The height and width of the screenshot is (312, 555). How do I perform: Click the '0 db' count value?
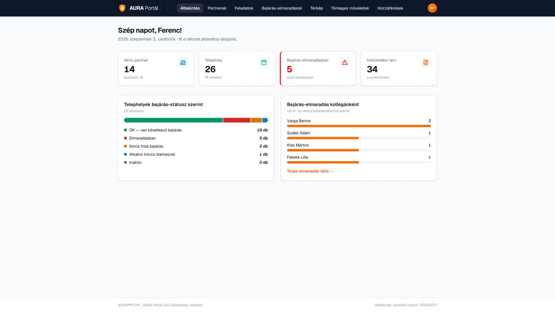point(264,163)
